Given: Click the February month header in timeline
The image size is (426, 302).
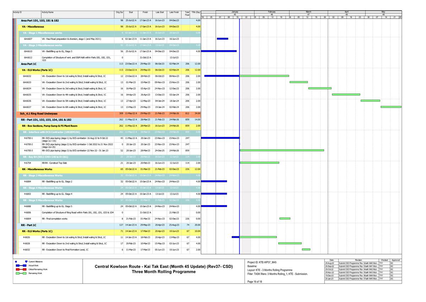Looking at the screenshot, I should click(272, 12).
